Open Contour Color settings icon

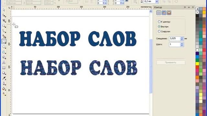click(164, 13)
